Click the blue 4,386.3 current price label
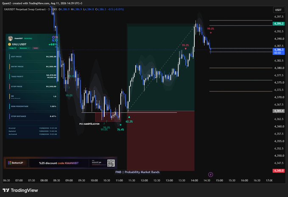The image size is (288, 197). coord(279,51)
